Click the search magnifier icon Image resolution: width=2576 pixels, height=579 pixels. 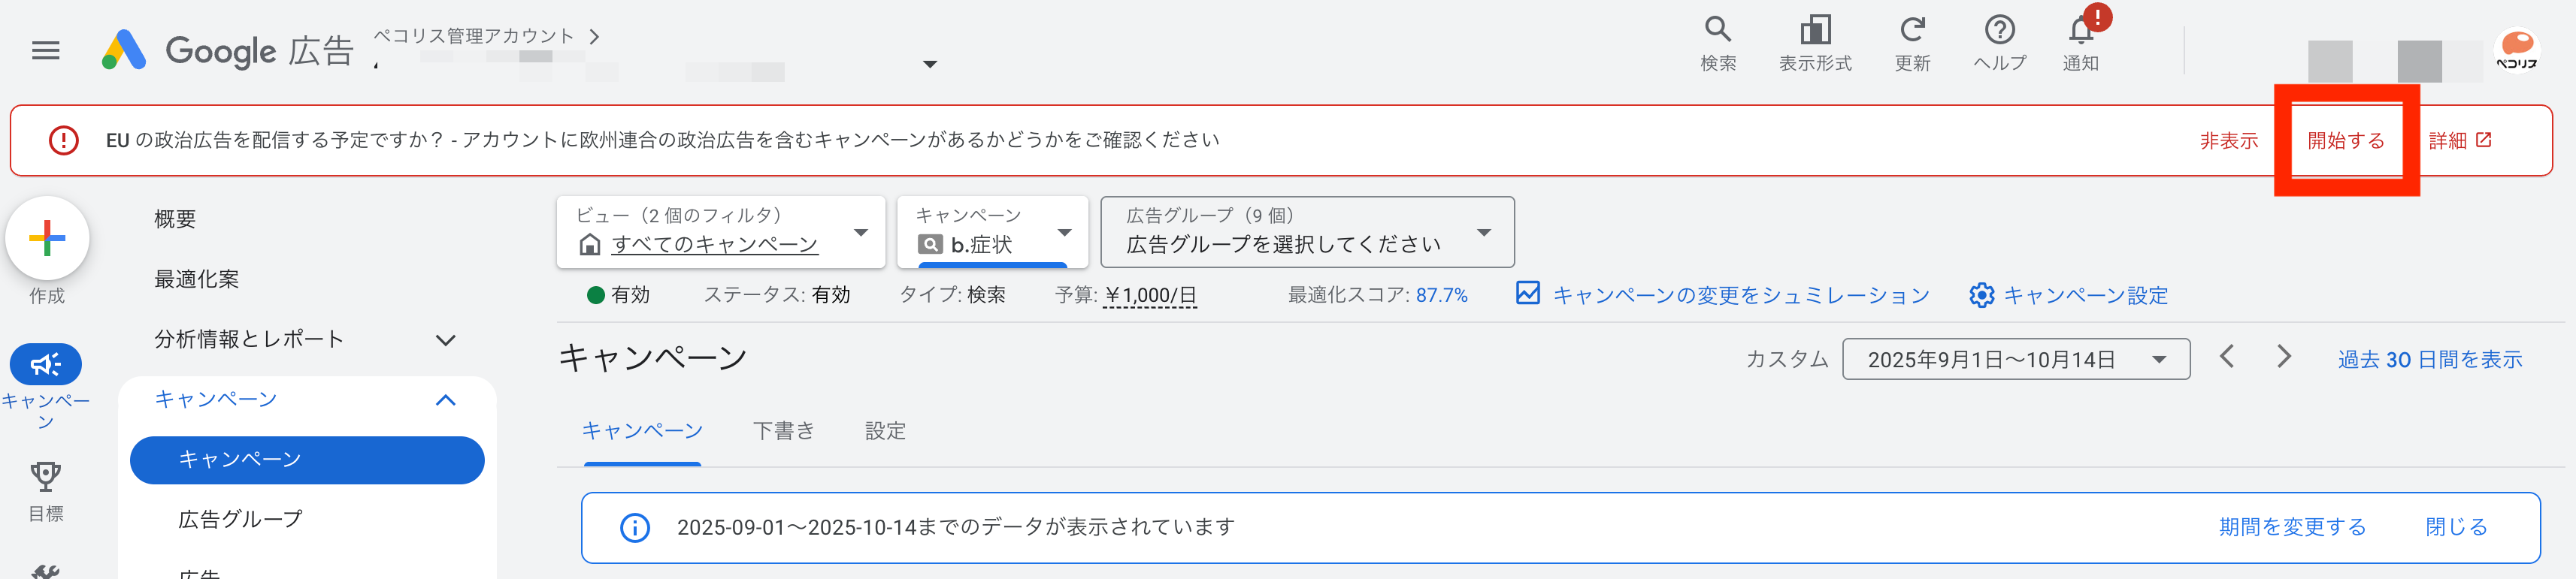[x=1717, y=31]
